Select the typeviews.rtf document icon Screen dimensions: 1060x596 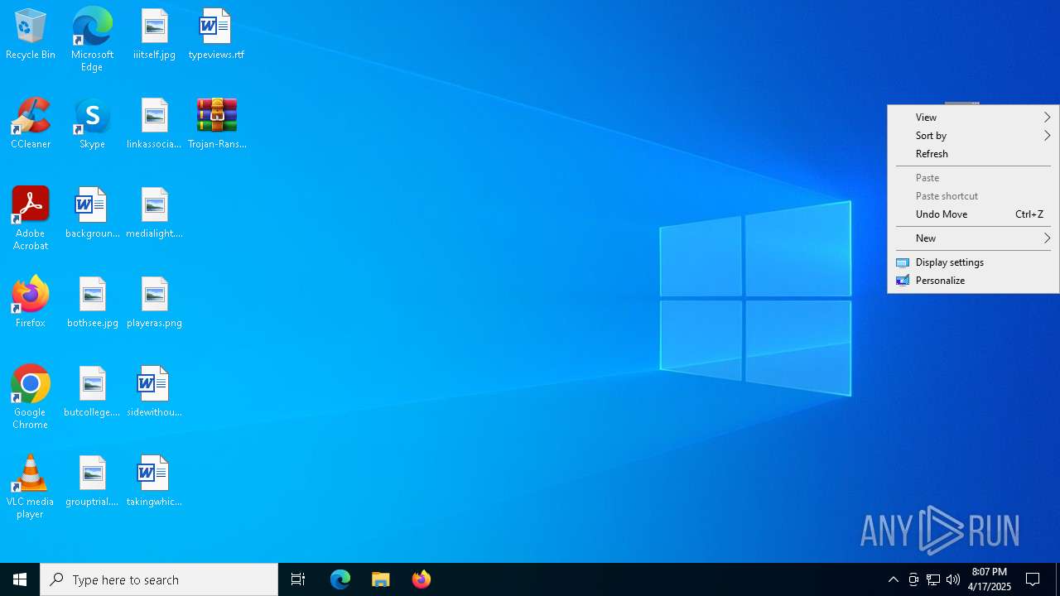pyautogui.click(x=216, y=35)
